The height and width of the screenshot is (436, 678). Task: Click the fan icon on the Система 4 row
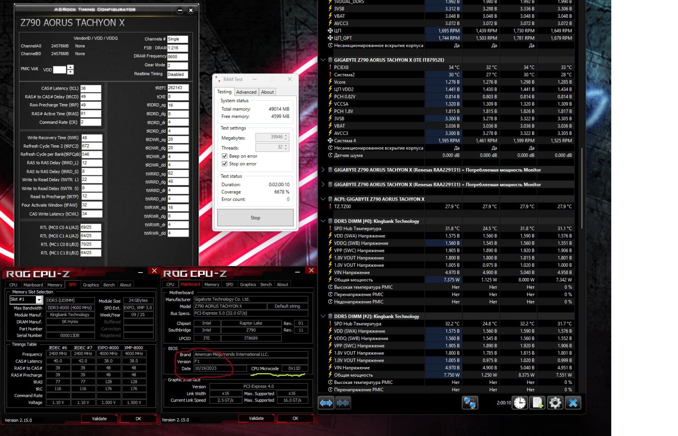coord(330,140)
